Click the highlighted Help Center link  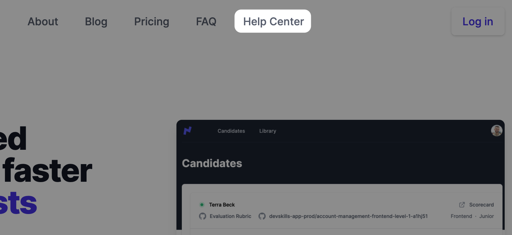(273, 21)
